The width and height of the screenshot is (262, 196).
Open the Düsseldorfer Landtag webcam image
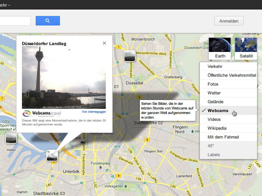pyautogui.click(x=64, y=77)
